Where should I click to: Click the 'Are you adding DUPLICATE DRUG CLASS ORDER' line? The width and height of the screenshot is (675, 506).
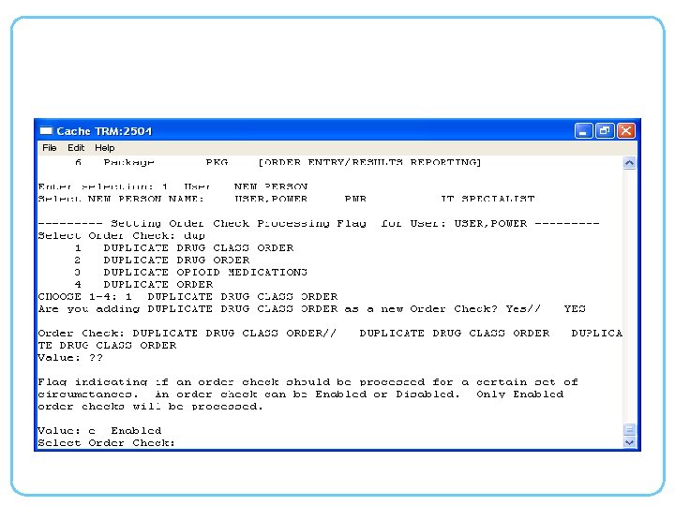pos(311,309)
